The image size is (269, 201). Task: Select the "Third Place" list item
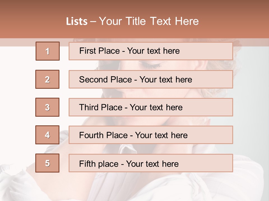pyautogui.click(x=151, y=107)
